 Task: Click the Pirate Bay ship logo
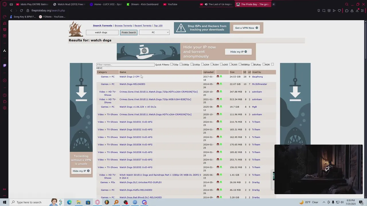click(76, 29)
